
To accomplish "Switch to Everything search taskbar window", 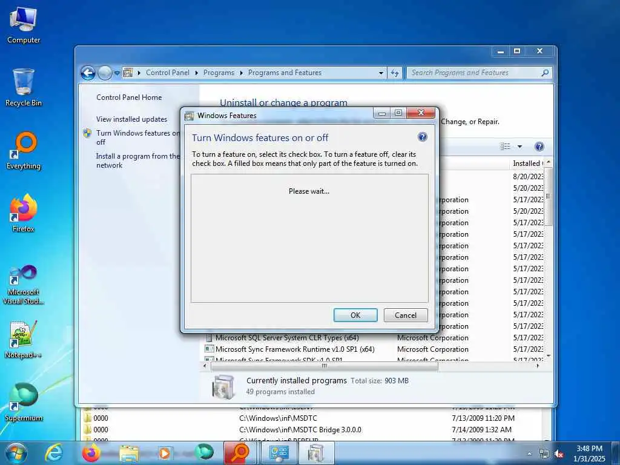I will click(x=240, y=453).
